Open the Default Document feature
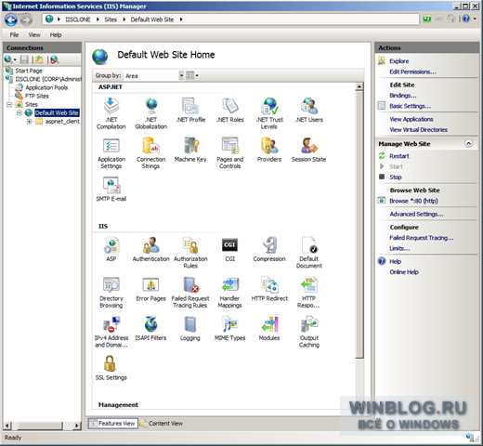Screen dimensions: 483x446 pos(309,253)
